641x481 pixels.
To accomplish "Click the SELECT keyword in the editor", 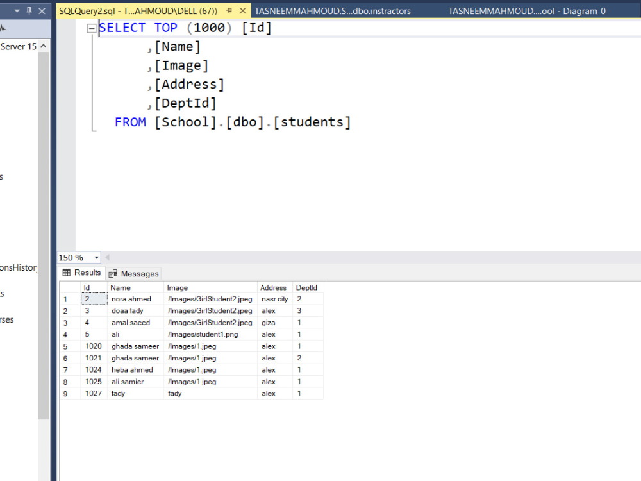I will click(x=122, y=28).
